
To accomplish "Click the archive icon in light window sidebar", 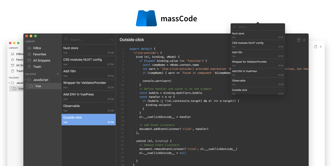I will point(12,65).
